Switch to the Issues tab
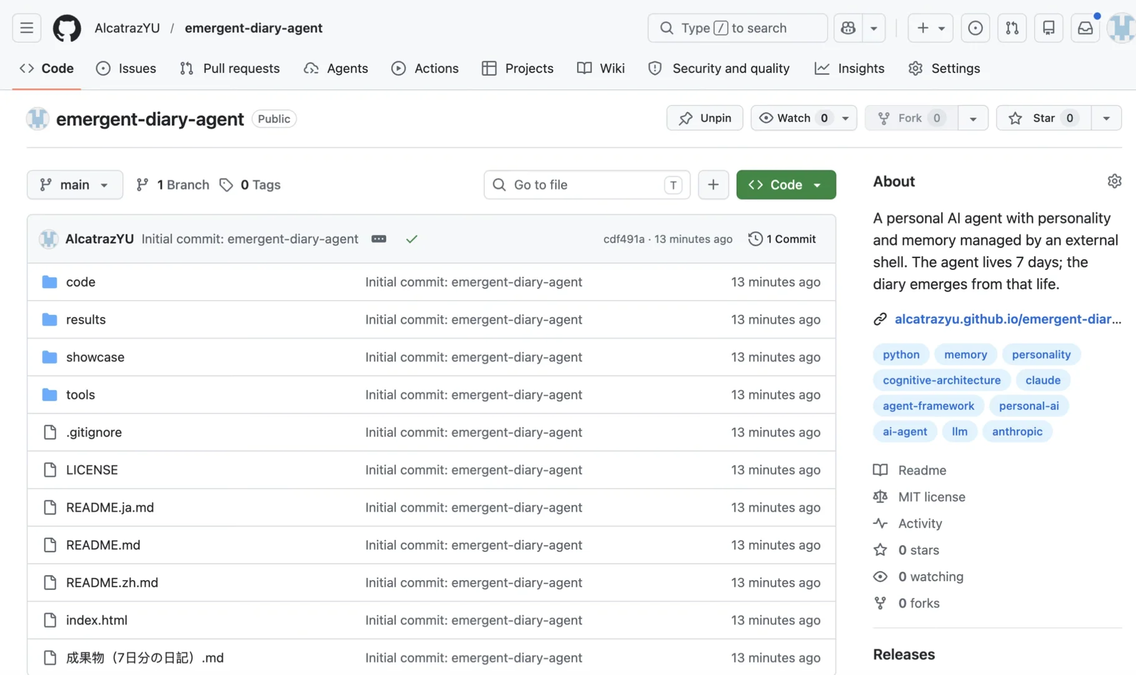The image size is (1136, 675). tap(126, 68)
